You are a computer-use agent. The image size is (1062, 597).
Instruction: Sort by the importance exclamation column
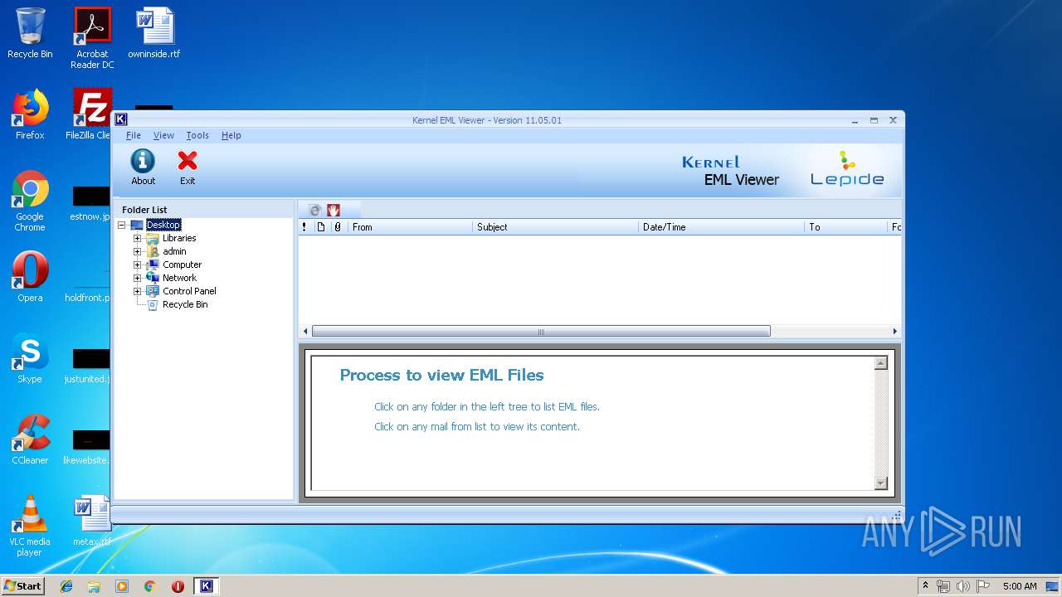304,226
